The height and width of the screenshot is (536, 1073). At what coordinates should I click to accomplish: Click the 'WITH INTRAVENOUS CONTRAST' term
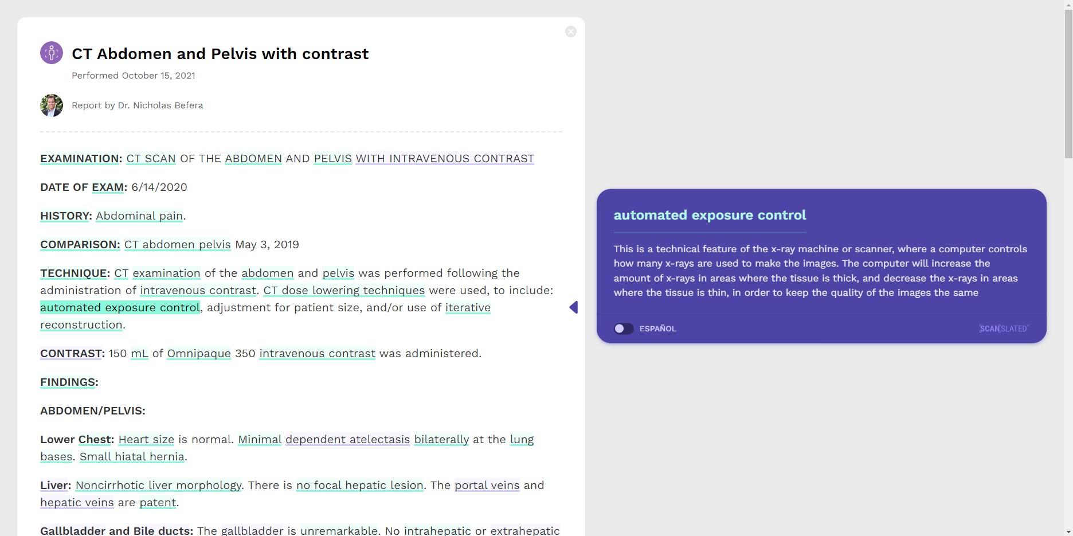tap(445, 159)
